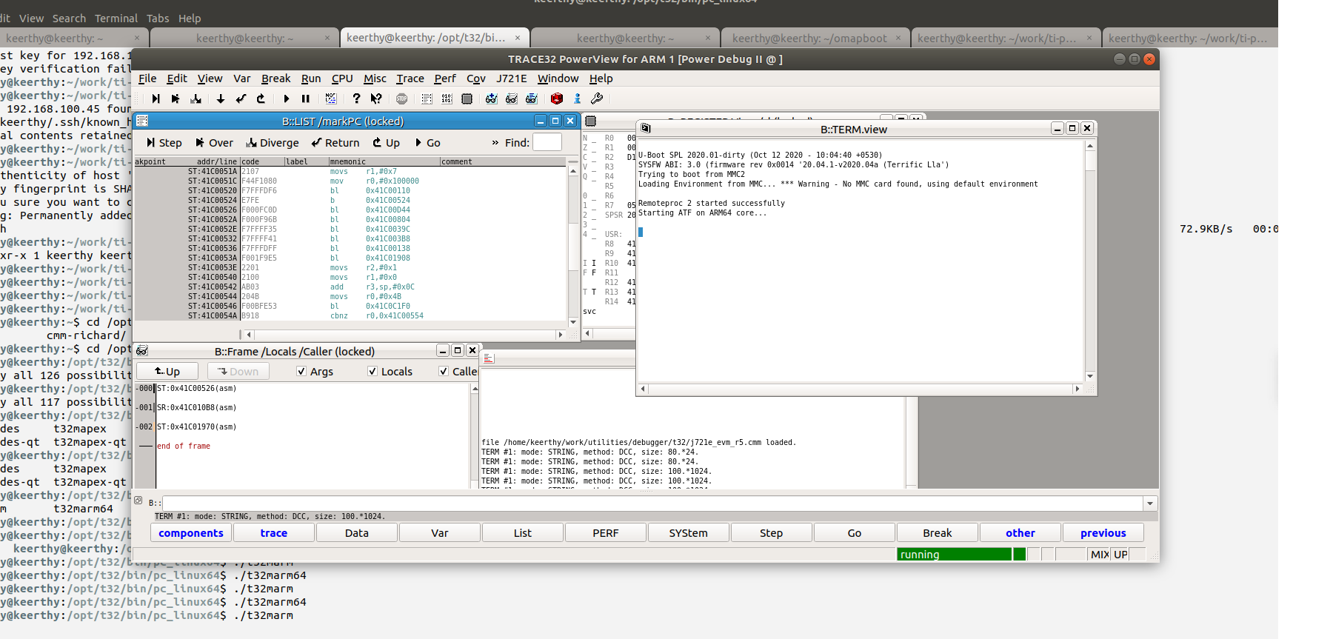Click the other softkey button

point(1020,533)
